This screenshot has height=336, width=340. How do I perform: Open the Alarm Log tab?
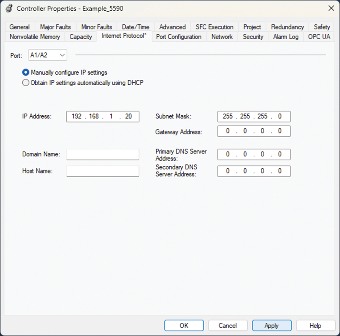pyautogui.click(x=286, y=37)
